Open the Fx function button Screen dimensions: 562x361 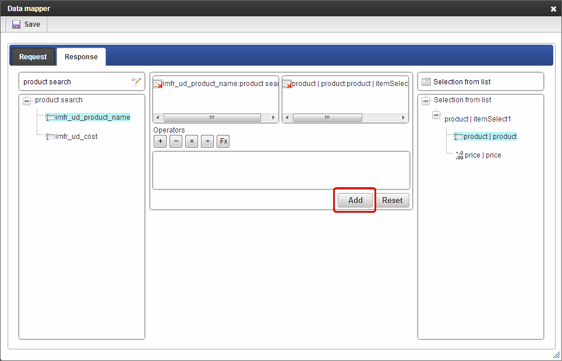tap(223, 141)
